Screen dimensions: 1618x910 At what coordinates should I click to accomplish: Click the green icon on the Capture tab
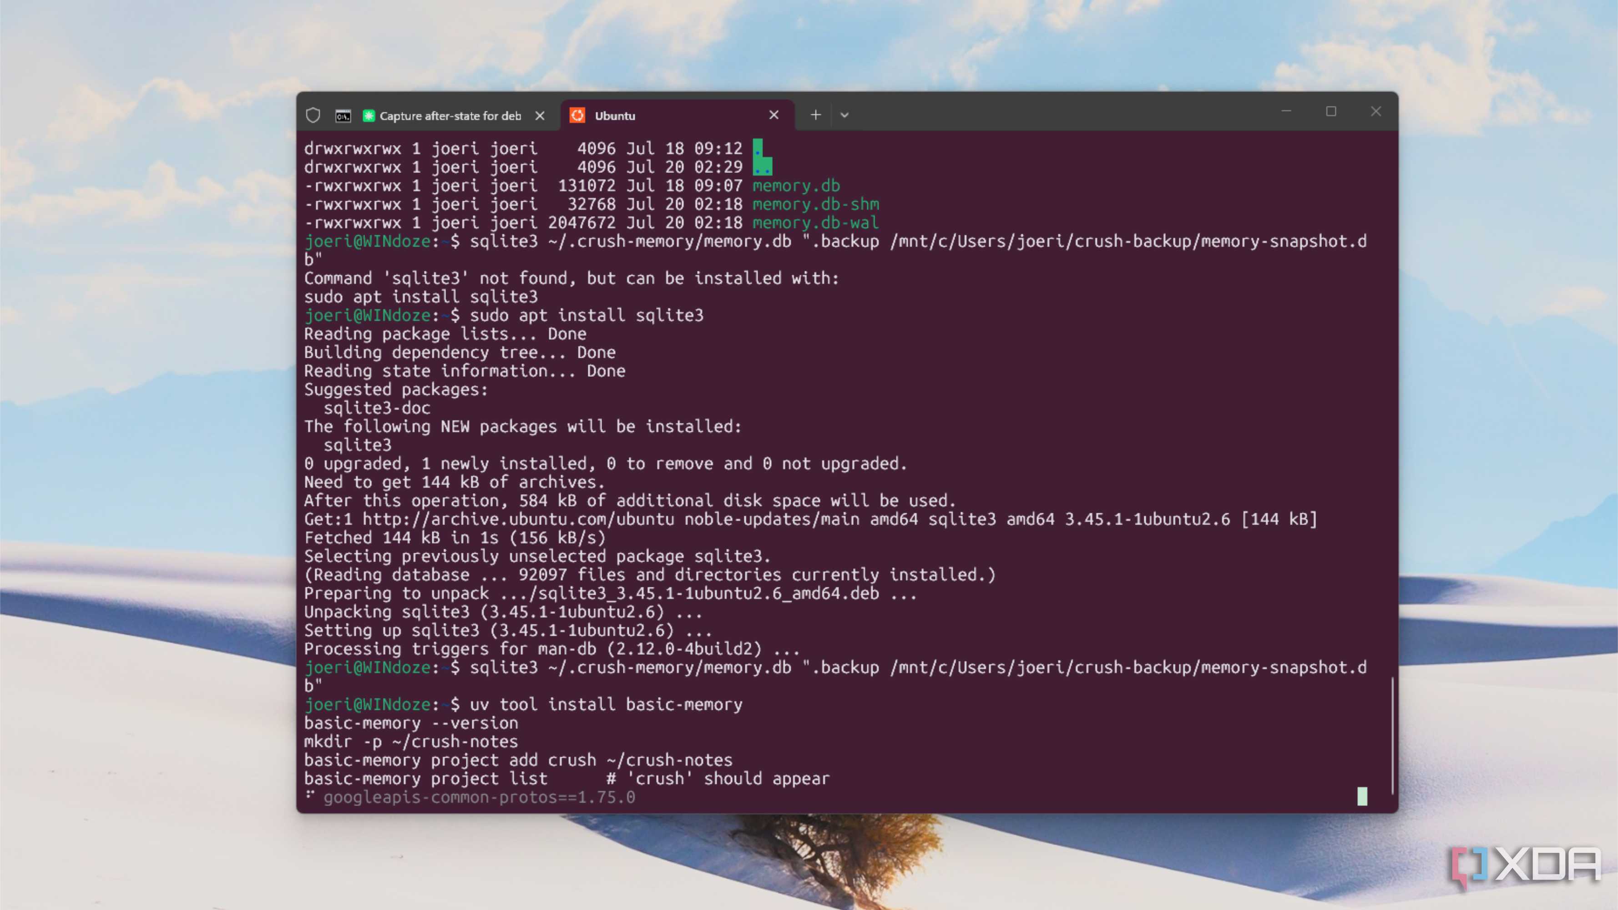369,116
